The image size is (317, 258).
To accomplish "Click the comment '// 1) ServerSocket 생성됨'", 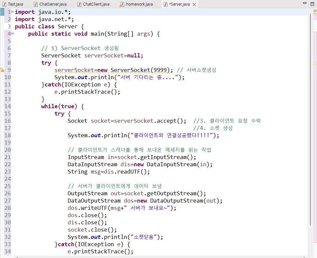I will tap(80, 48).
